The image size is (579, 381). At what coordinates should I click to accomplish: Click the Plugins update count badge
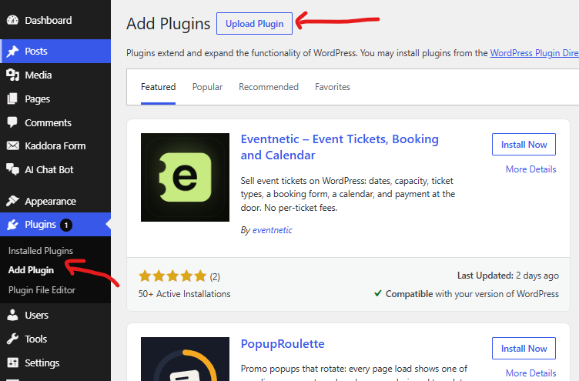[x=66, y=225]
